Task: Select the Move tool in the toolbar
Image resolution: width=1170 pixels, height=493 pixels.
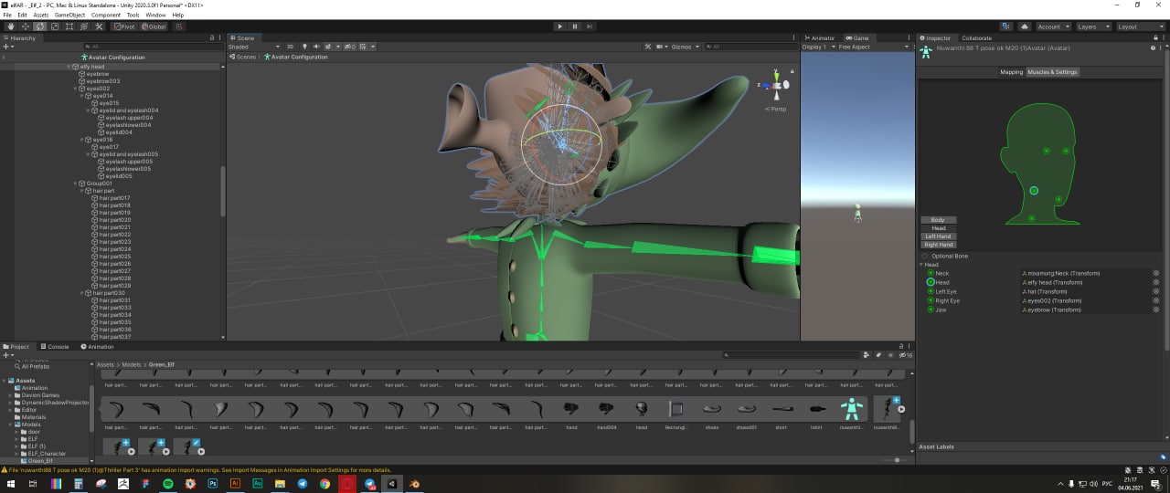Action: (26, 26)
